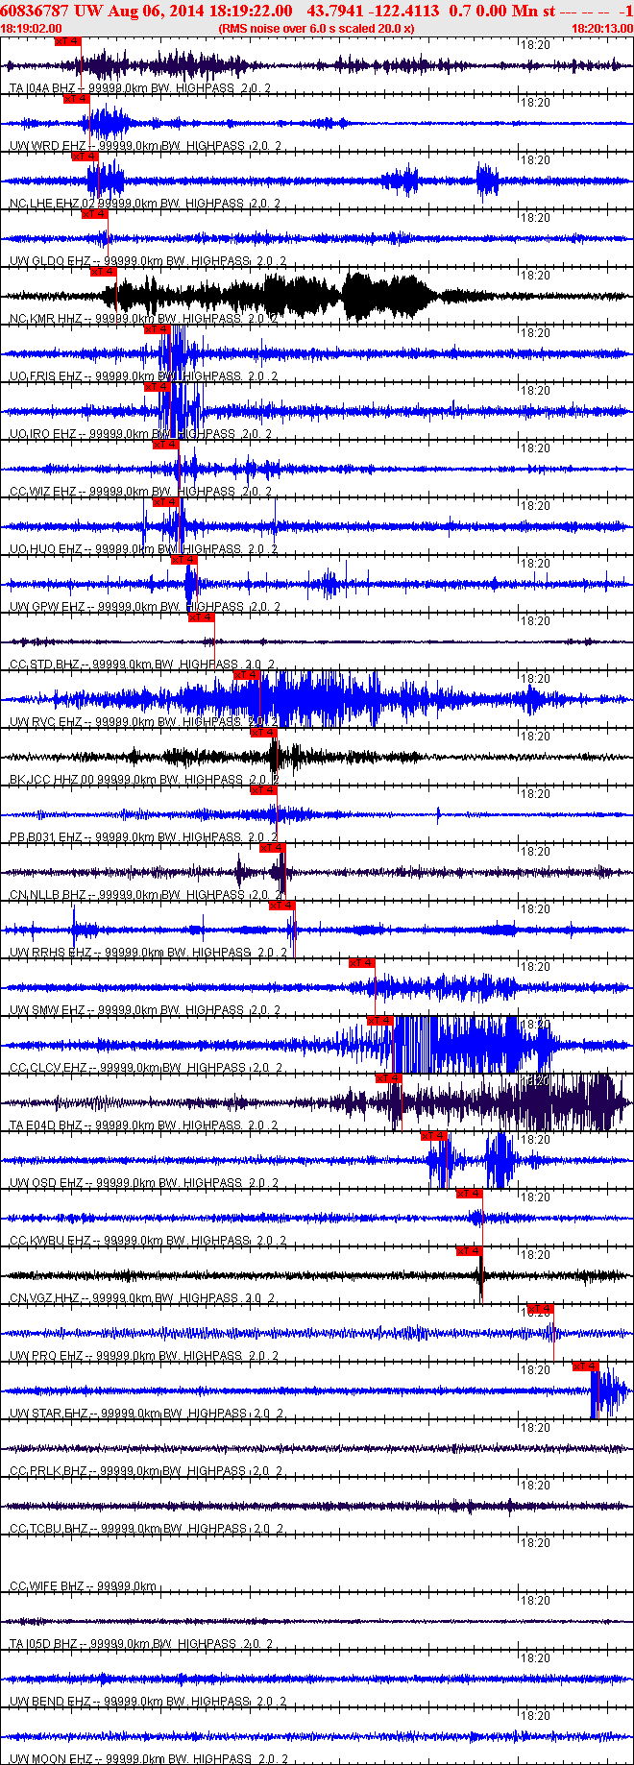Click the red pick flag on CC KWBU trace
The image size is (634, 1765).
point(469,1194)
